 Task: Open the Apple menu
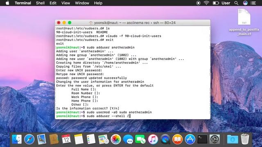(7, 3)
